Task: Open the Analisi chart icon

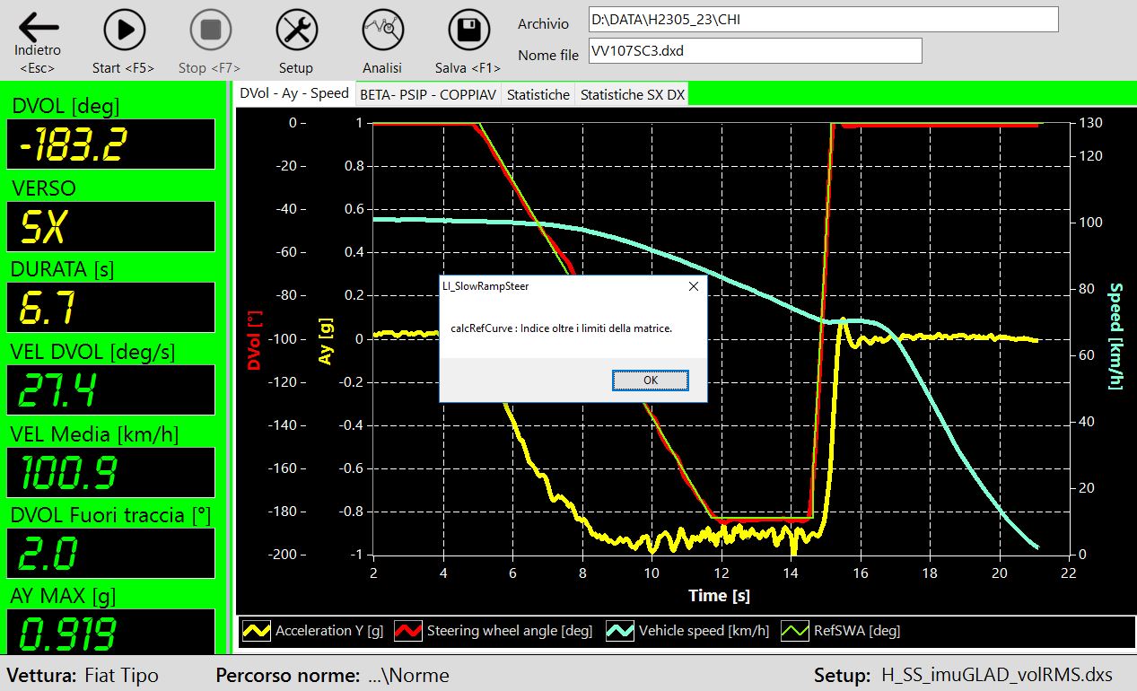Action: tap(382, 31)
